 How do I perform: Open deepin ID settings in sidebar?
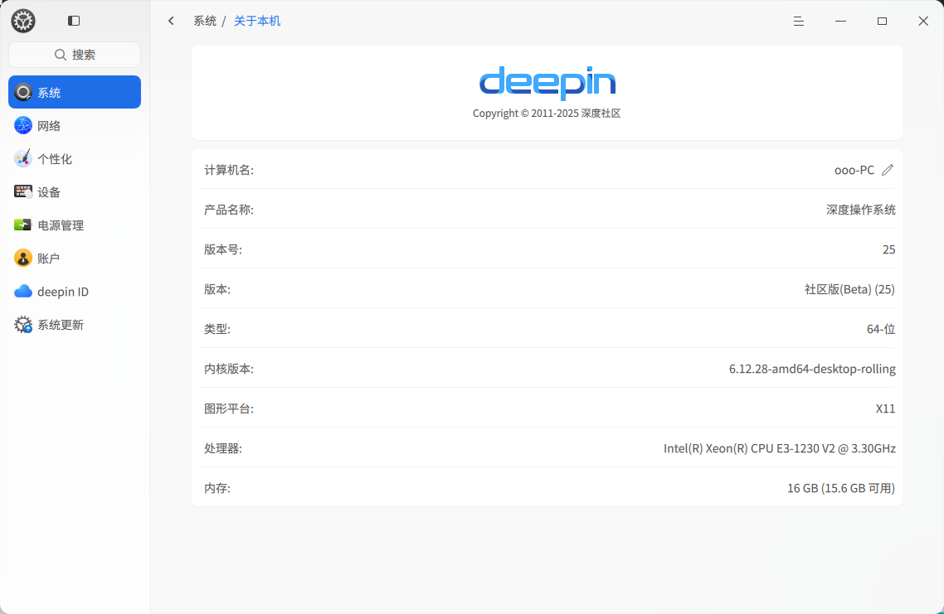click(75, 292)
